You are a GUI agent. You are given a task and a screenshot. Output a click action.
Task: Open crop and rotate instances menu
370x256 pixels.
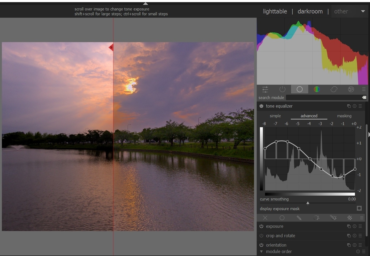pos(349,236)
